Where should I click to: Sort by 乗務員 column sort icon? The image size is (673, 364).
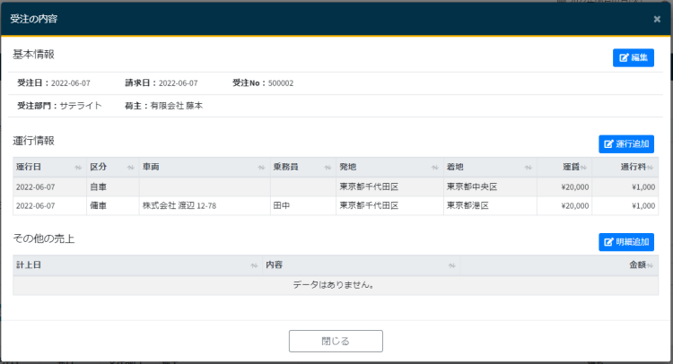click(327, 168)
